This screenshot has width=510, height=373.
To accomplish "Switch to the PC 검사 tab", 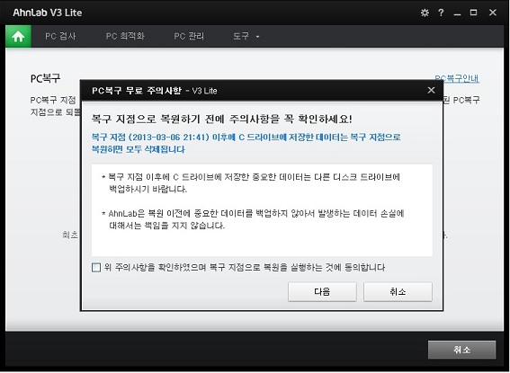I will (x=60, y=36).
